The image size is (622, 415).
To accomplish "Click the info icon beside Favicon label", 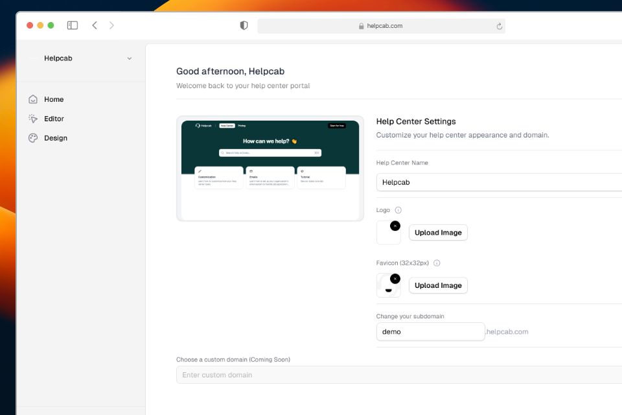I will point(437,263).
